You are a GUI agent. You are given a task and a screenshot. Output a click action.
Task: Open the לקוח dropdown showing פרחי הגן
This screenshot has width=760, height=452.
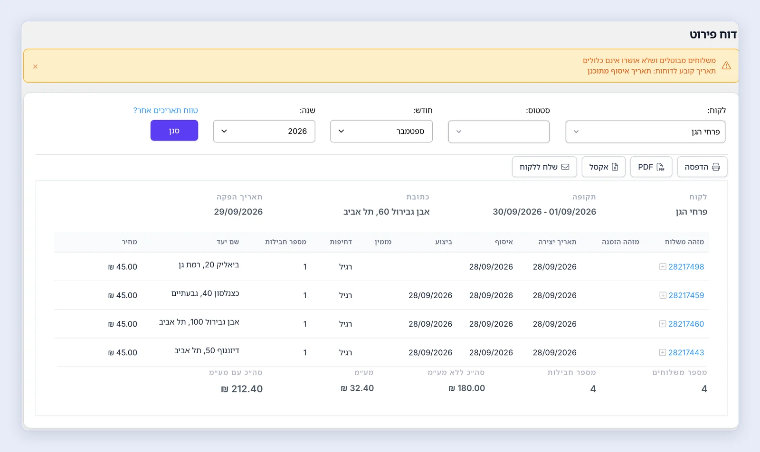click(x=646, y=132)
